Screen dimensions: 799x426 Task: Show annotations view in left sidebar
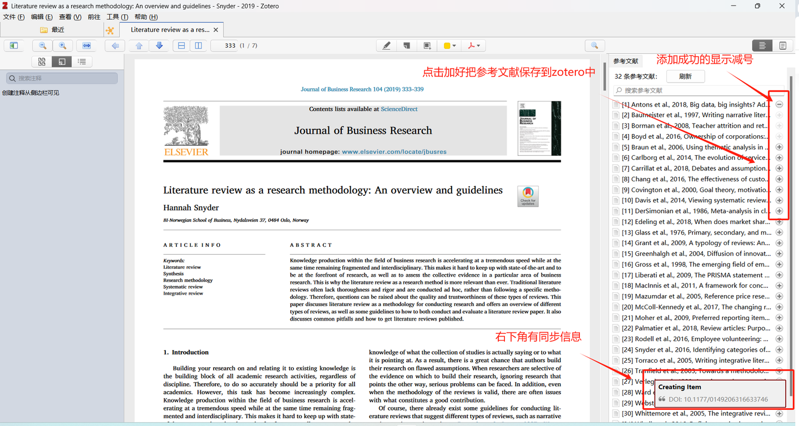click(62, 62)
